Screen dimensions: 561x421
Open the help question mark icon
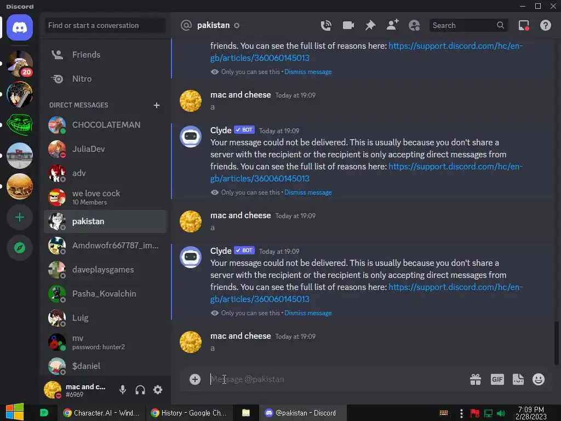pos(546,25)
